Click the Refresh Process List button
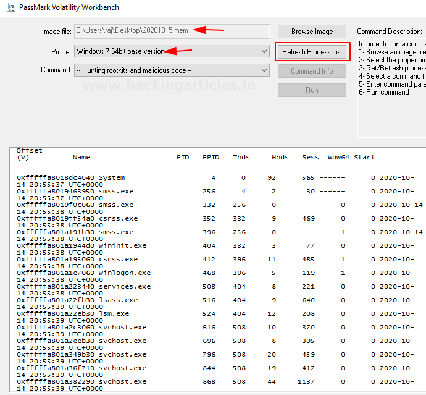 tap(312, 51)
